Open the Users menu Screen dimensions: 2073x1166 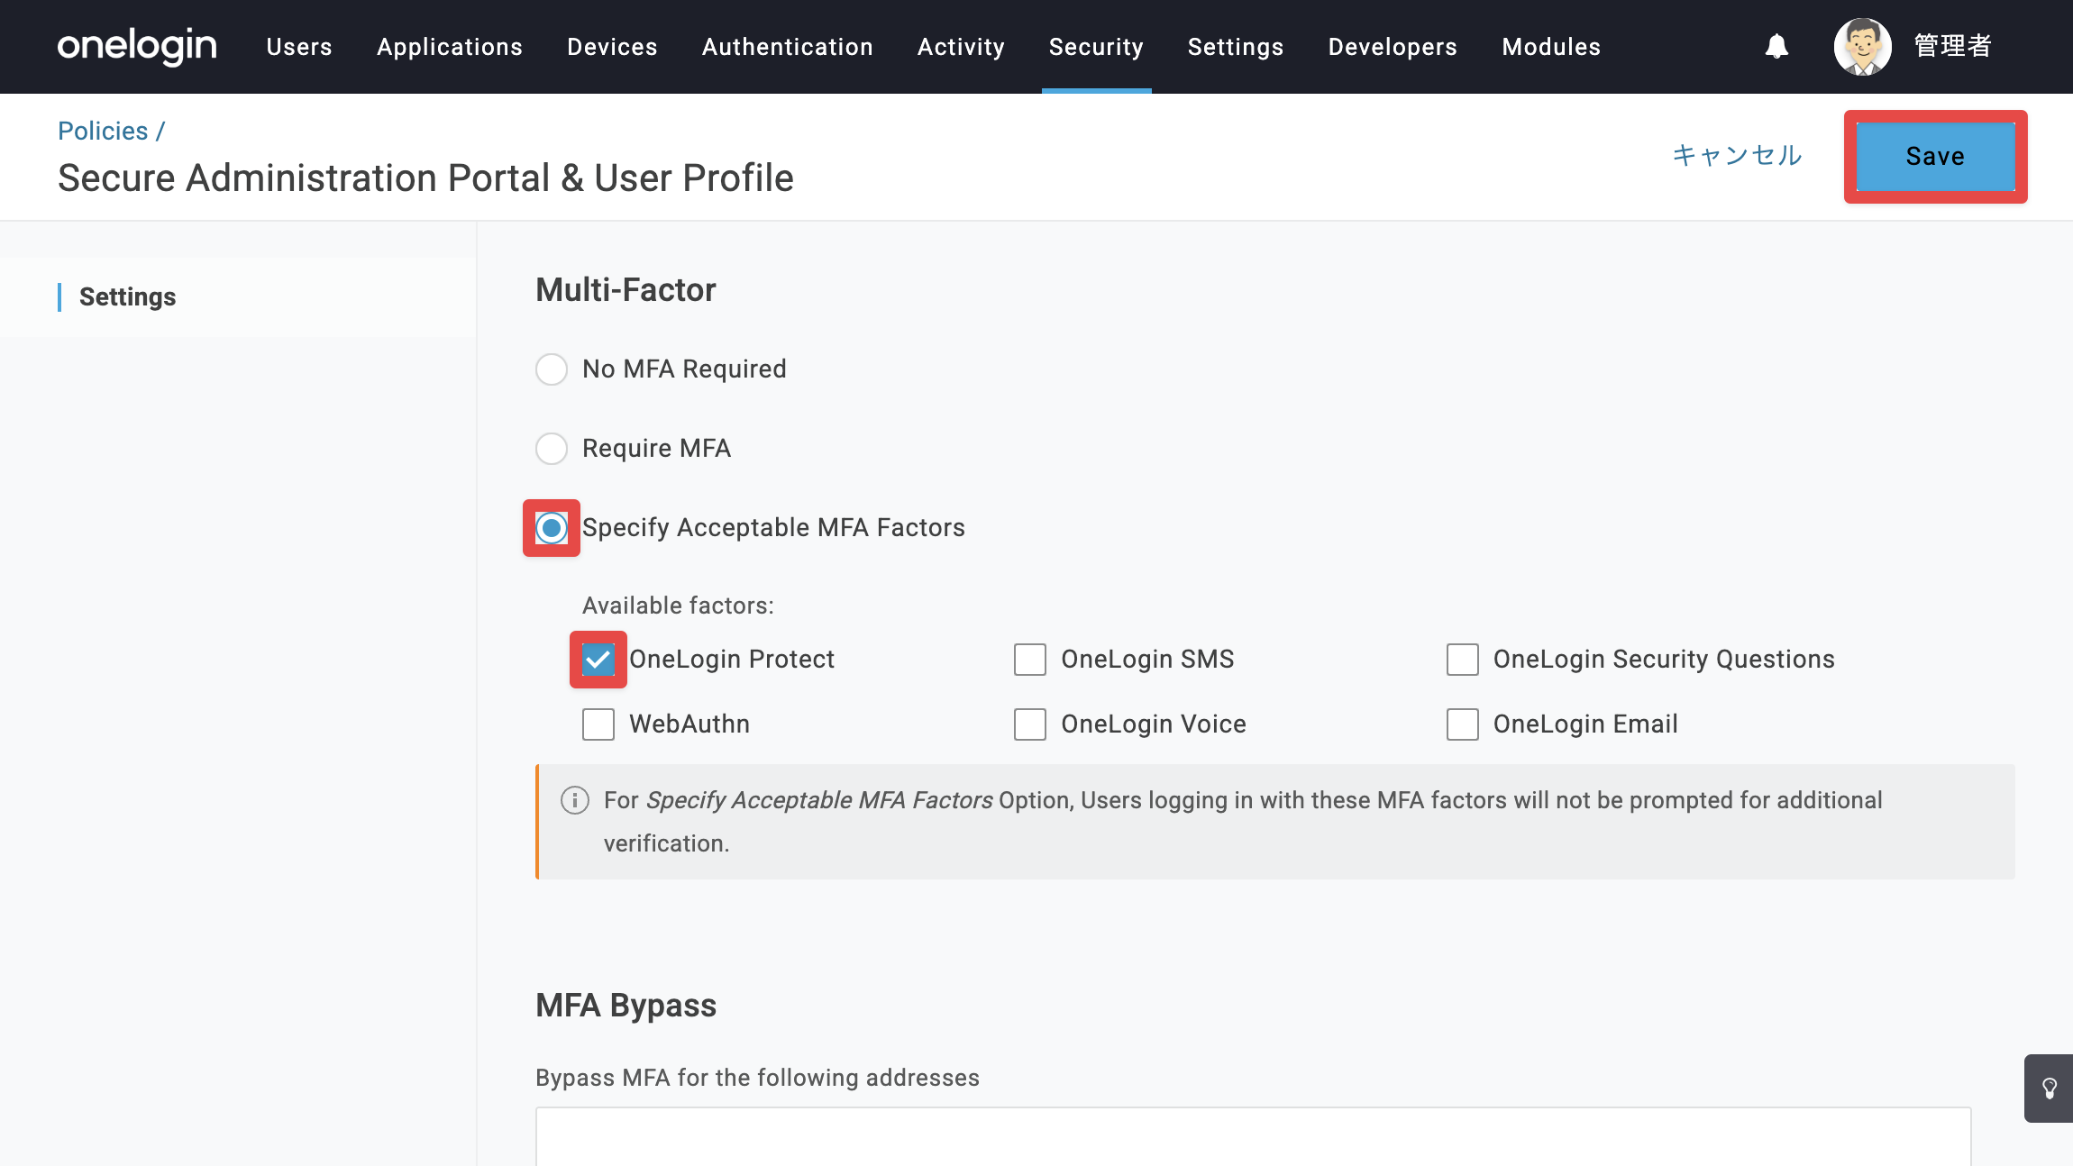coord(299,47)
